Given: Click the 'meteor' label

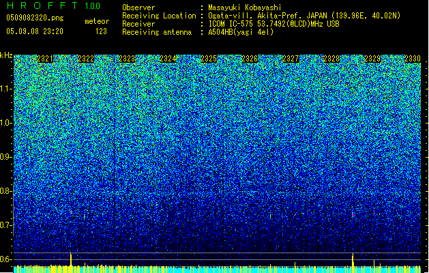Looking at the screenshot, I should coord(97,21).
